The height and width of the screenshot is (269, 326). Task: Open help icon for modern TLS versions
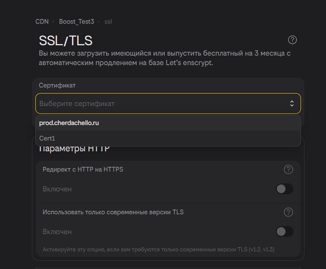[288, 212]
